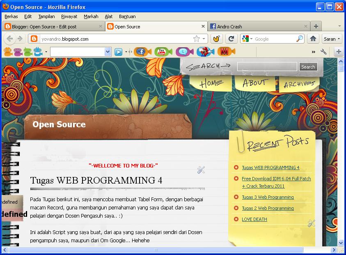Click the blue play arrow toolbar button
Viewport: 346px width, 255px height.
(x=118, y=52)
